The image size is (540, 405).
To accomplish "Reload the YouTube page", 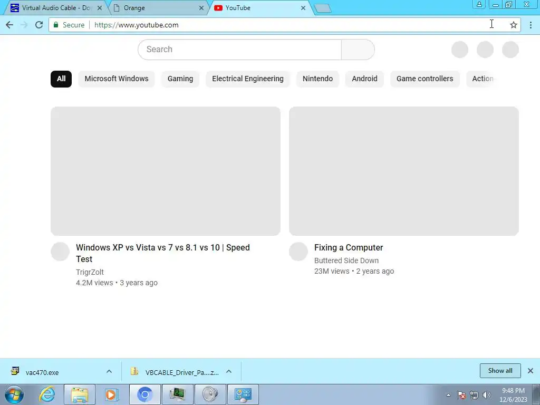I will coord(39,25).
